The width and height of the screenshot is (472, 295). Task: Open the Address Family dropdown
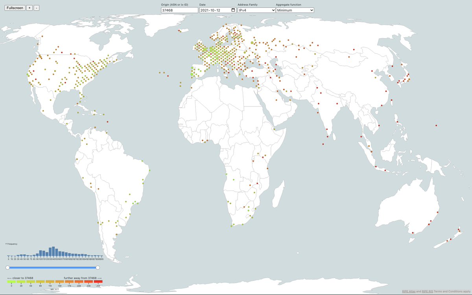coord(257,10)
